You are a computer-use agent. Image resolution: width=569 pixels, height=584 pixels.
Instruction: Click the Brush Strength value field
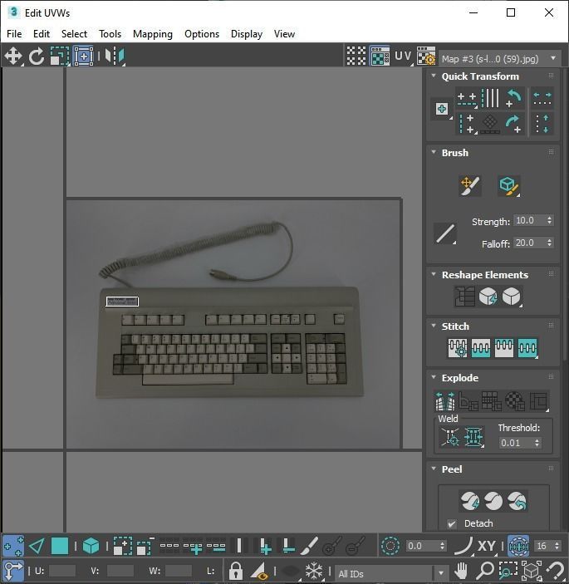tap(529, 220)
